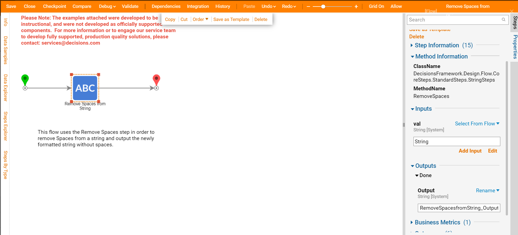Viewport: 518px width, 235px height.
Task: Click the search magnifier icon
Action: click(x=504, y=20)
